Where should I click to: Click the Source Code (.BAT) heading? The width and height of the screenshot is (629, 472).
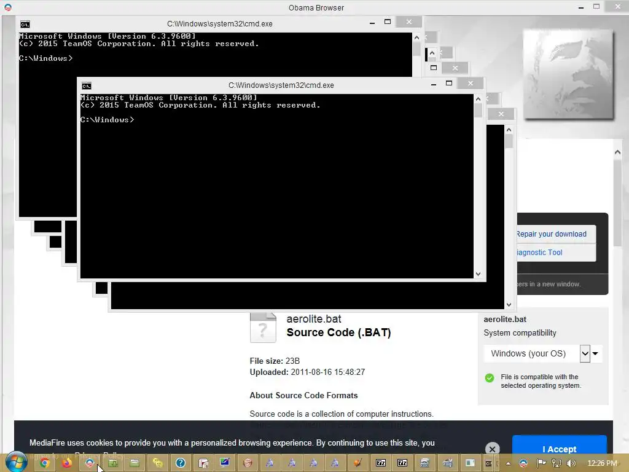338,332
